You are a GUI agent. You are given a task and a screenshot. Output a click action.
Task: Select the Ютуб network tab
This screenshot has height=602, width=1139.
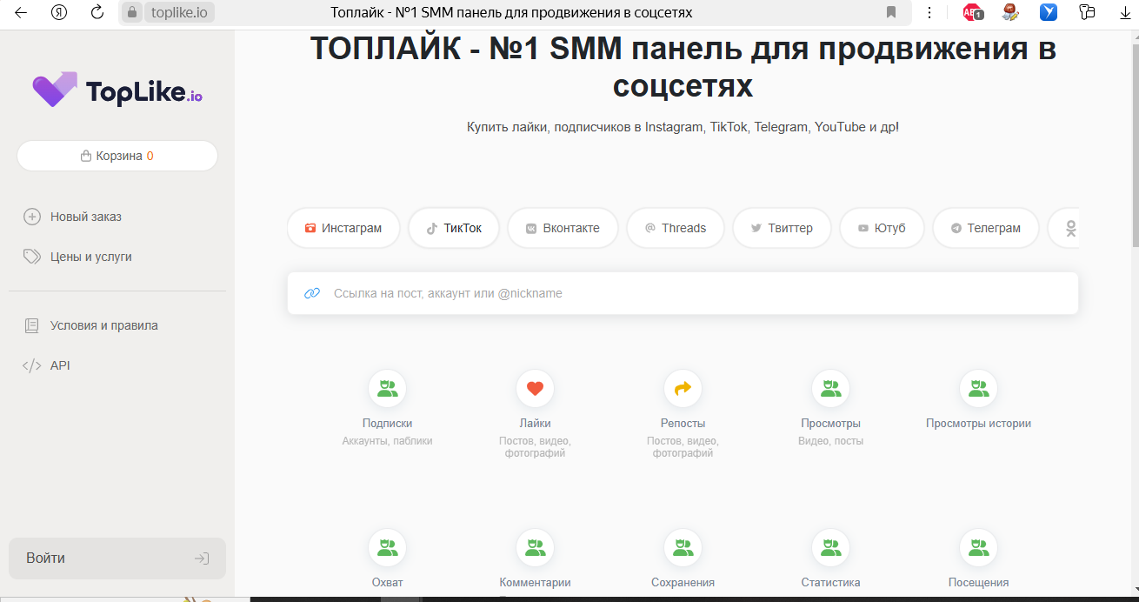point(882,228)
